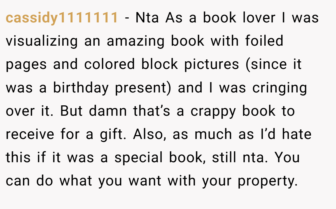Place cursor on the word "visualizing"
Viewport: 336px width, 209px height.
coord(42,41)
